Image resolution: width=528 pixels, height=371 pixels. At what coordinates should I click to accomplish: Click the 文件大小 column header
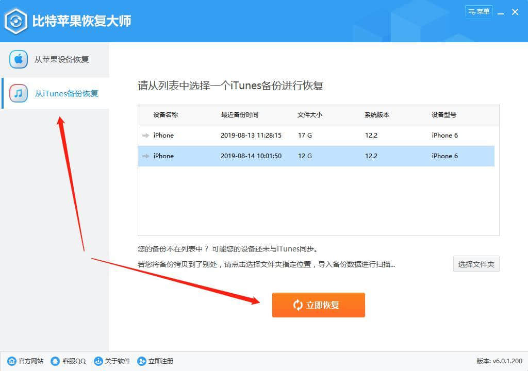pyautogui.click(x=310, y=115)
